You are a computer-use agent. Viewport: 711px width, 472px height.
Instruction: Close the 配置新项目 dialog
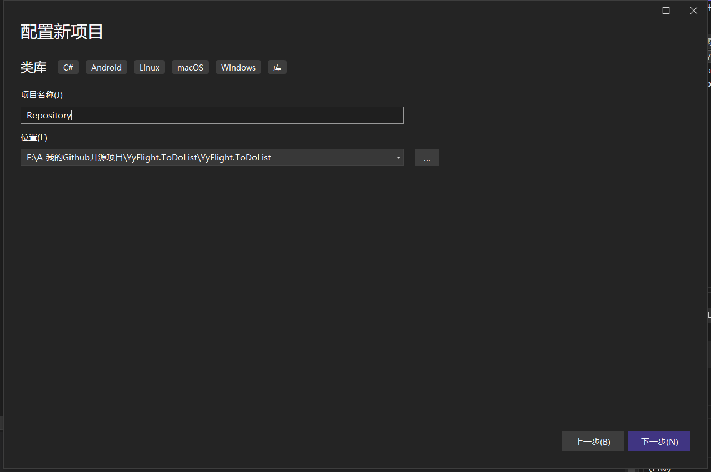click(693, 11)
